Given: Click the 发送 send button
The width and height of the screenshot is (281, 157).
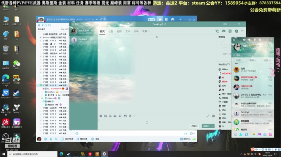Looking at the screenshot, I should tap(206, 126).
